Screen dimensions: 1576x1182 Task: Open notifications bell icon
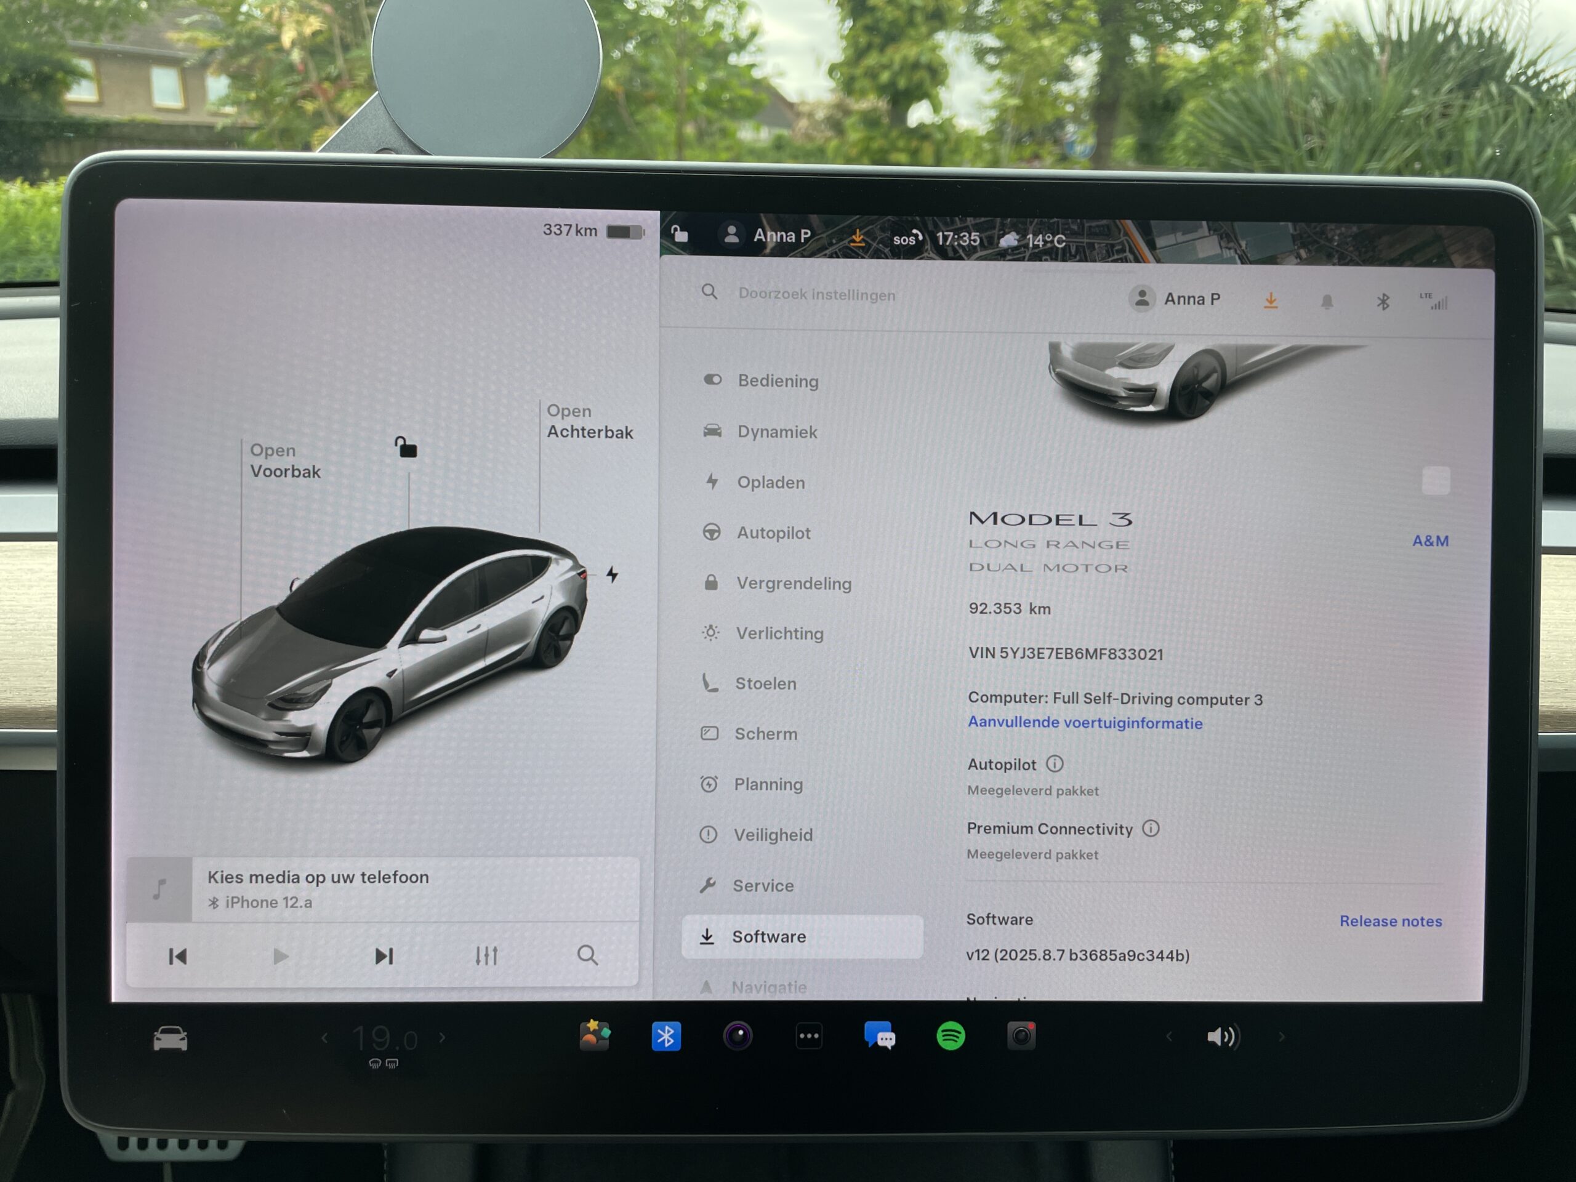(x=1327, y=302)
